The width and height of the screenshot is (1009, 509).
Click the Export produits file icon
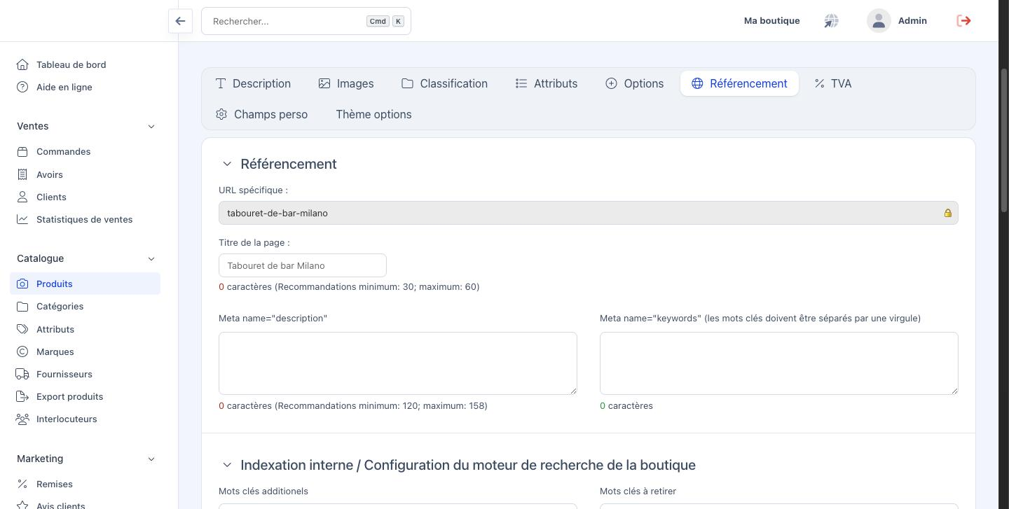22,396
